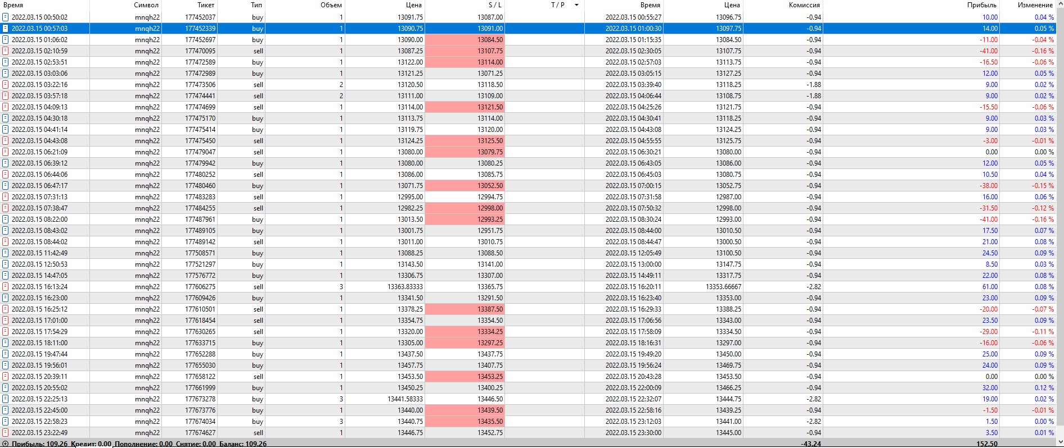
Task: Click the buy icon beside open time 06:47:17
Action: [x=6, y=186]
